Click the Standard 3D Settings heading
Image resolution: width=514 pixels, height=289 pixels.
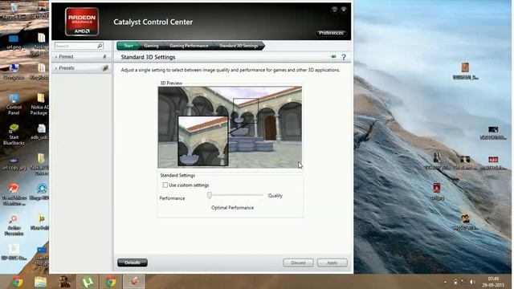click(x=148, y=57)
